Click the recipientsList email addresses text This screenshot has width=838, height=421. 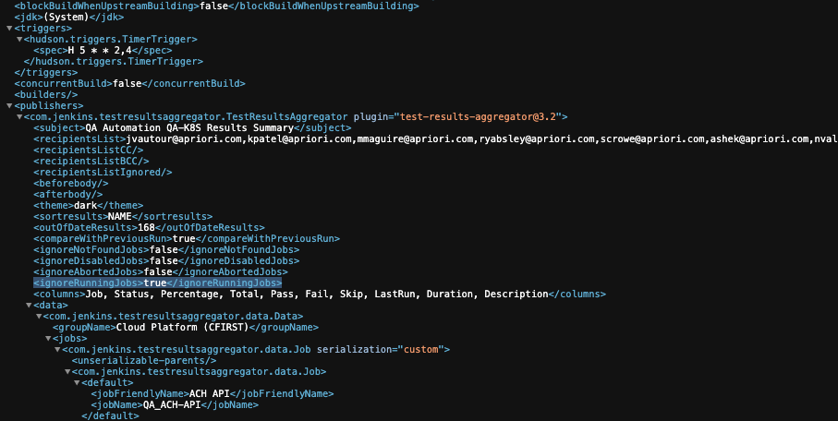pos(480,139)
